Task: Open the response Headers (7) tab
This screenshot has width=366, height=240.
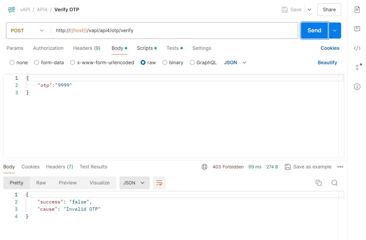Action: point(60,167)
